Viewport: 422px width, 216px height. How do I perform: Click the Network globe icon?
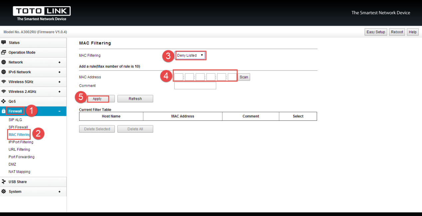[4, 62]
